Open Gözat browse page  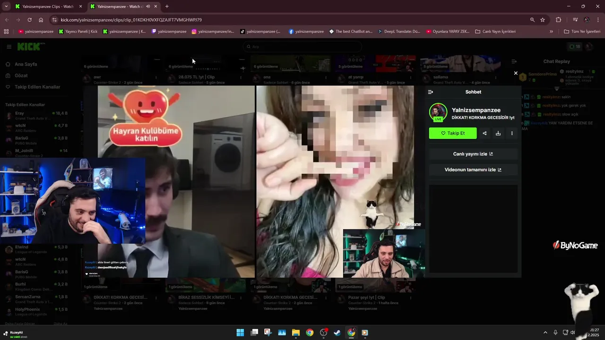(17, 76)
